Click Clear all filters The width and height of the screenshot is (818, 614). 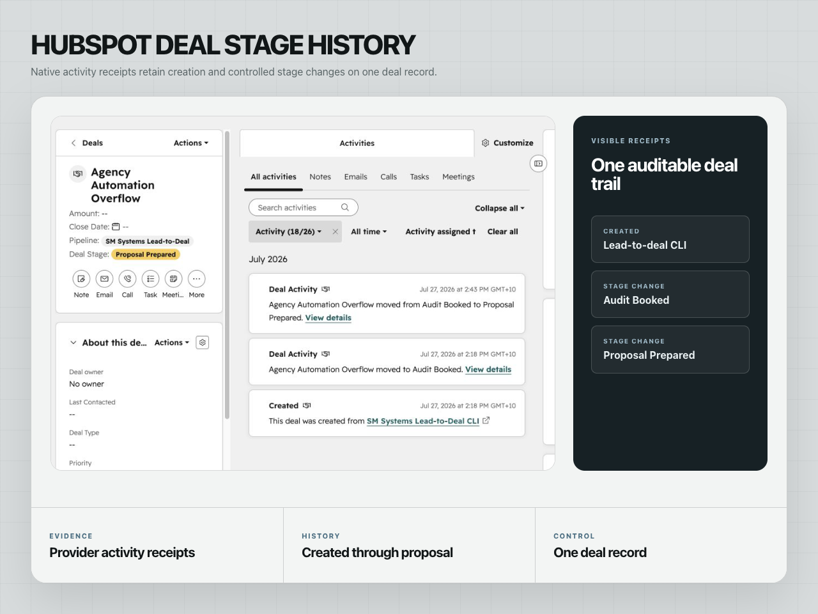(x=502, y=232)
